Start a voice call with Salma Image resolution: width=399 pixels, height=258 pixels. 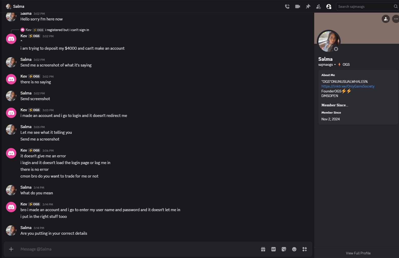pos(287,6)
